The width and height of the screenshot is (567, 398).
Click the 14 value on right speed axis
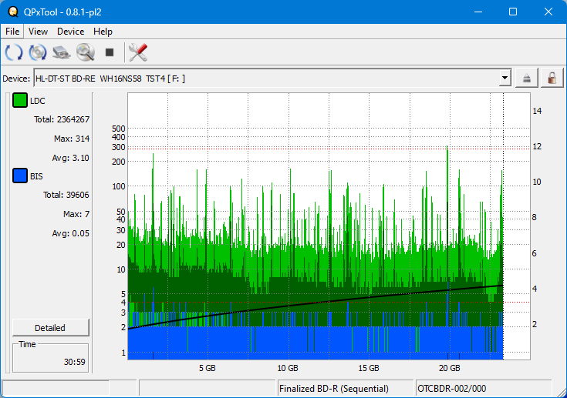coord(537,111)
